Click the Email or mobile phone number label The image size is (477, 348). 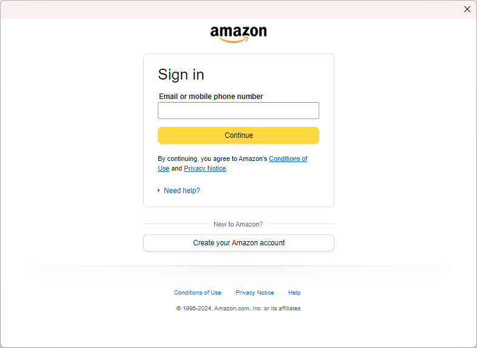click(211, 97)
